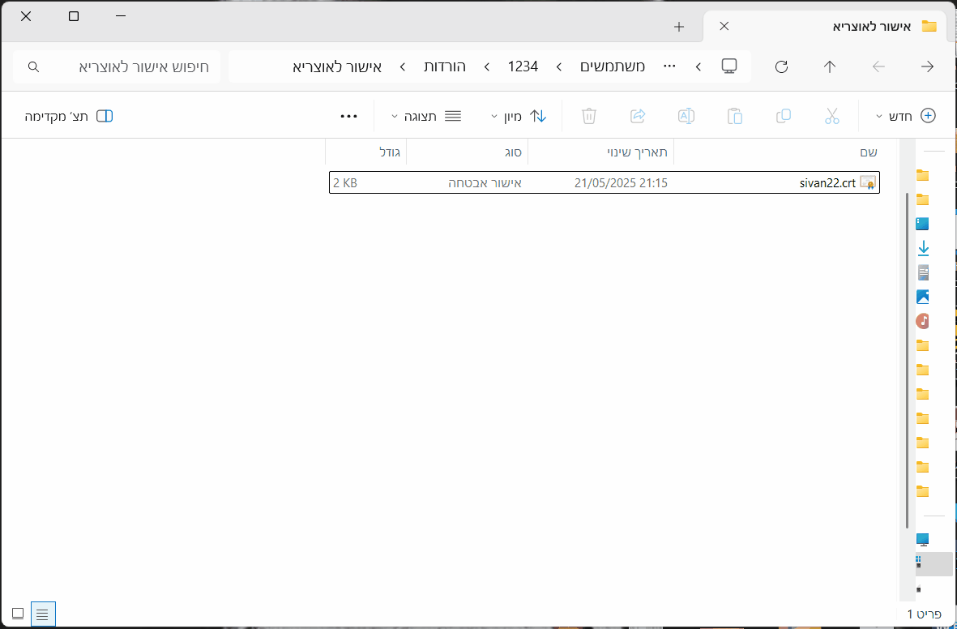Open the Music folder icon in sidebar
Viewport: 957px width, 629px height.
tap(922, 321)
